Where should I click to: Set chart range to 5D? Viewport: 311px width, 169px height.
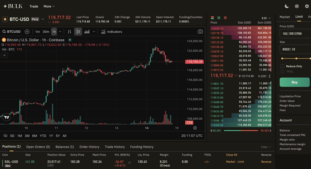[12, 136]
